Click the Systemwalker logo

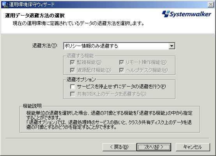click(186, 14)
